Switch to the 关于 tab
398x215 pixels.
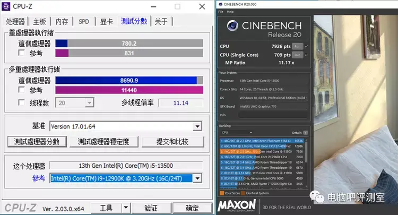[x=161, y=22]
